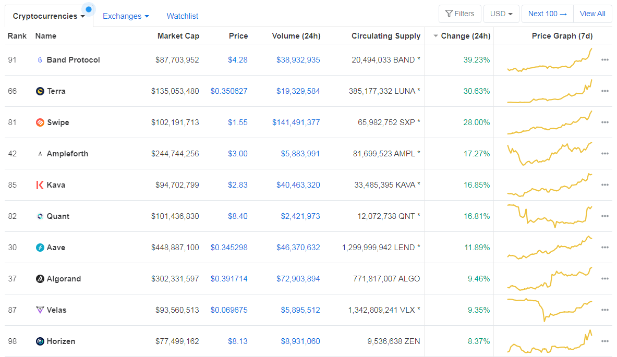Click the Terra coin logo
This screenshot has height=357, width=617.
pos(40,91)
